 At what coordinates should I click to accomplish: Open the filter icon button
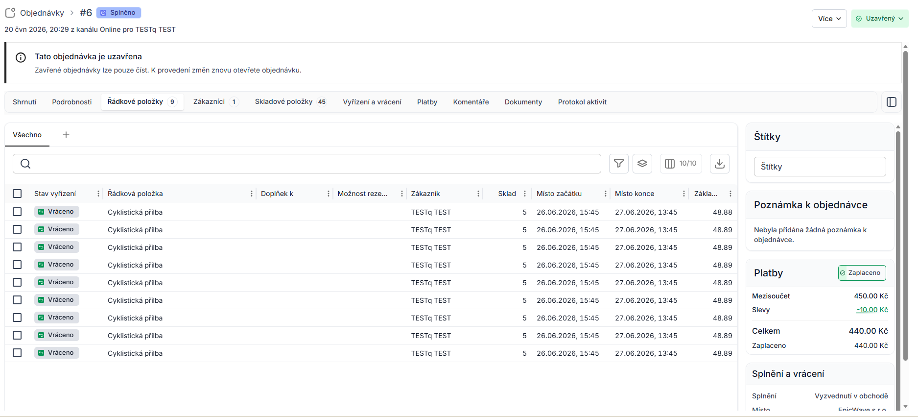point(618,164)
